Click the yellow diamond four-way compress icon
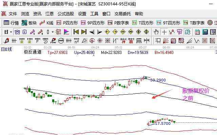217x135 pixels. [x=138, y=32]
